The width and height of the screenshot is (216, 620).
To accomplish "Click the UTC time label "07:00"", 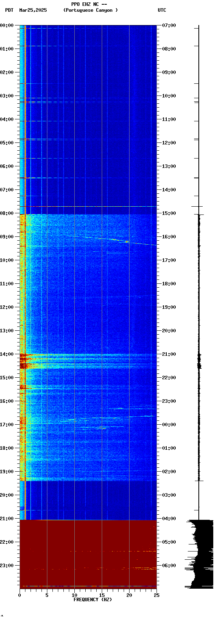I will pos(169,25).
